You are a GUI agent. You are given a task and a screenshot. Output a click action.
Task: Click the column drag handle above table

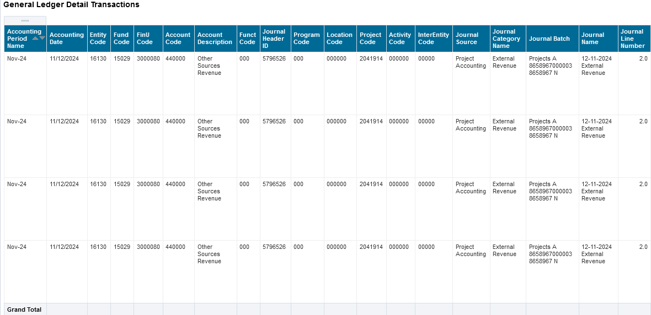[25, 20]
